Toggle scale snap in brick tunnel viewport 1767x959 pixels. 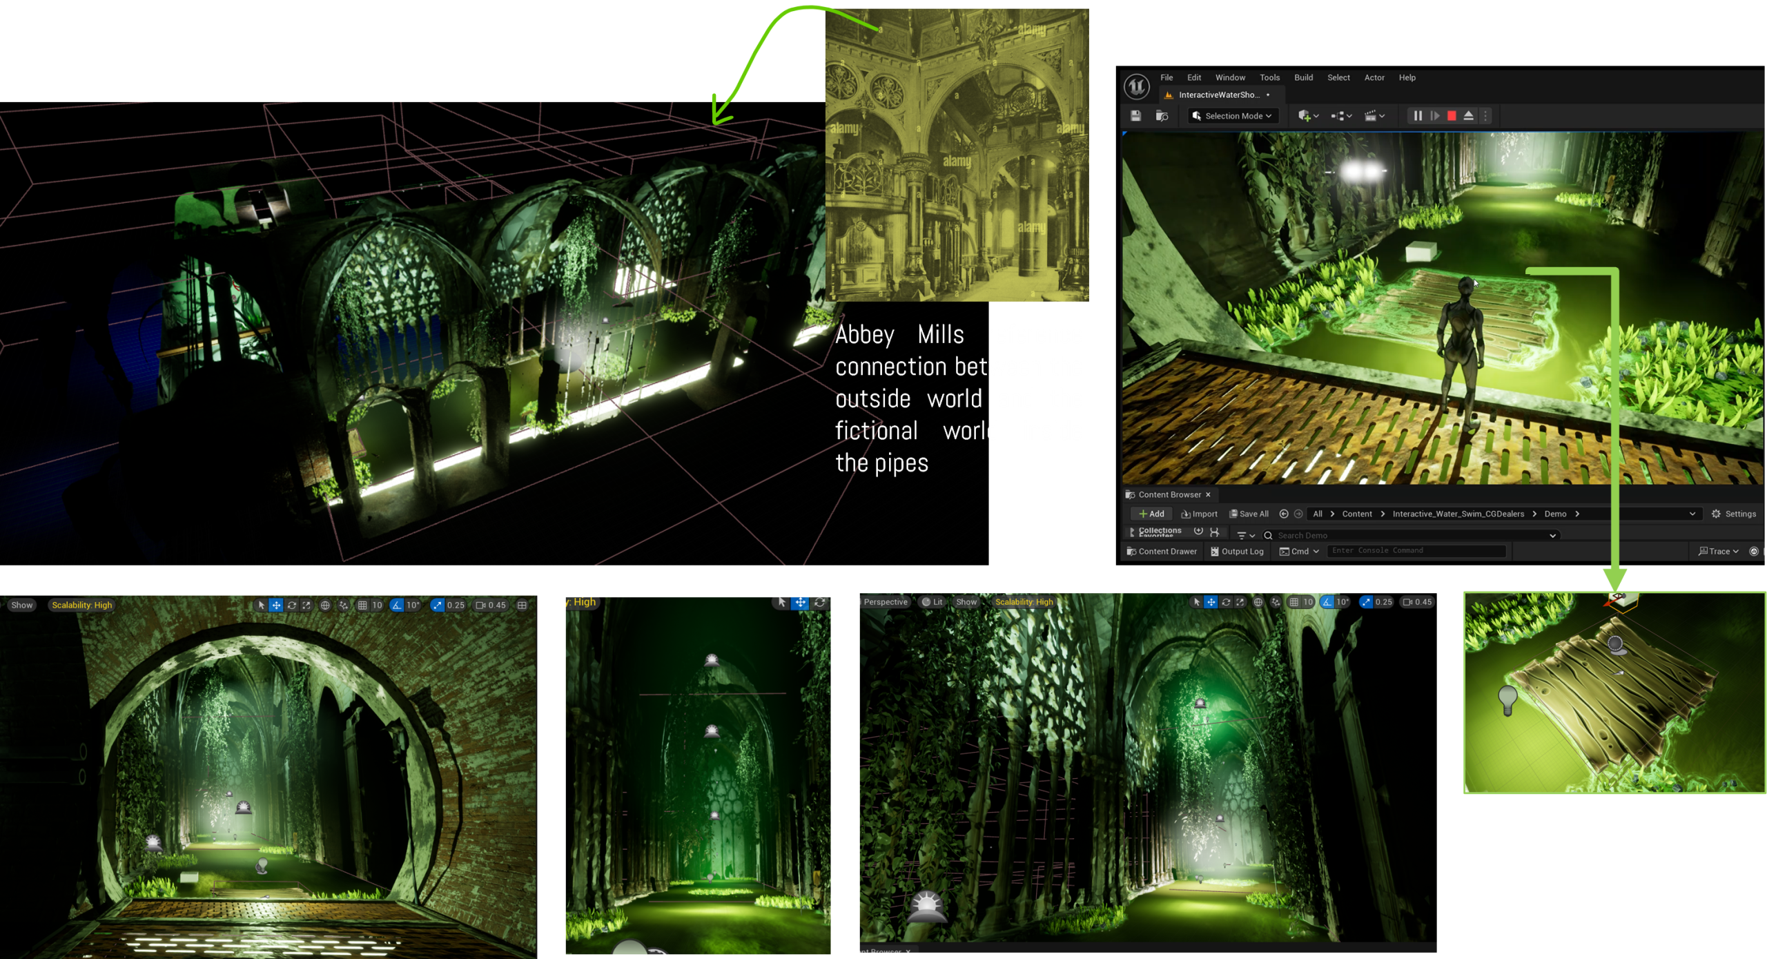pyautogui.click(x=437, y=605)
